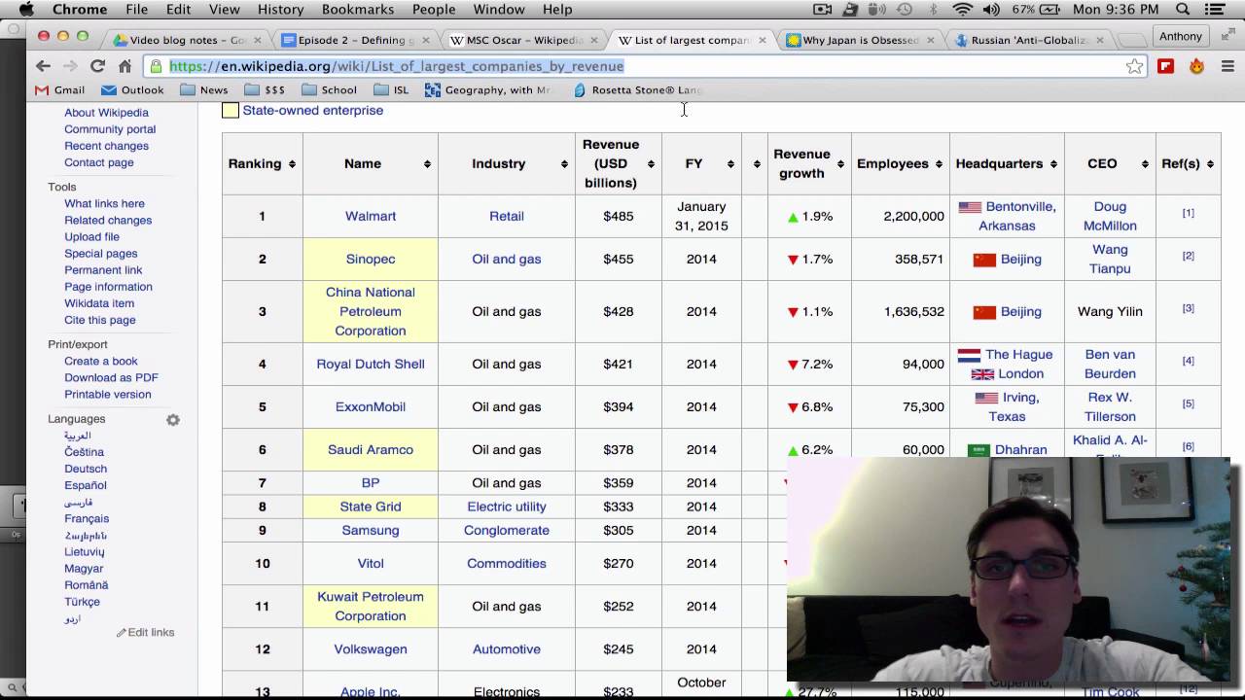
Task: Open the Wi-Fi status menu
Action: (x=963, y=10)
